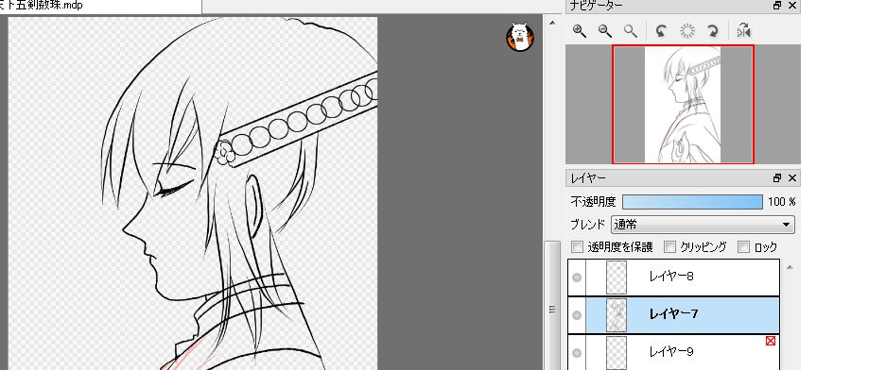Rotate canvas right in navigator

[x=713, y=31]
